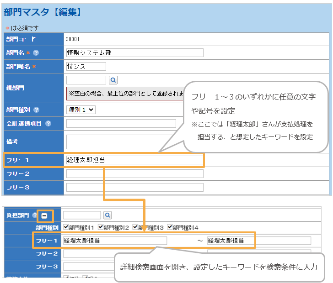333x283 pixels.
Task: Click the help icon next to 負担部門
Action: click(35, 215)
